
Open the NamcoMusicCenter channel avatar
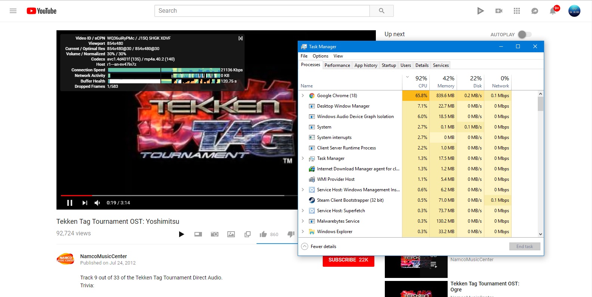65,259
